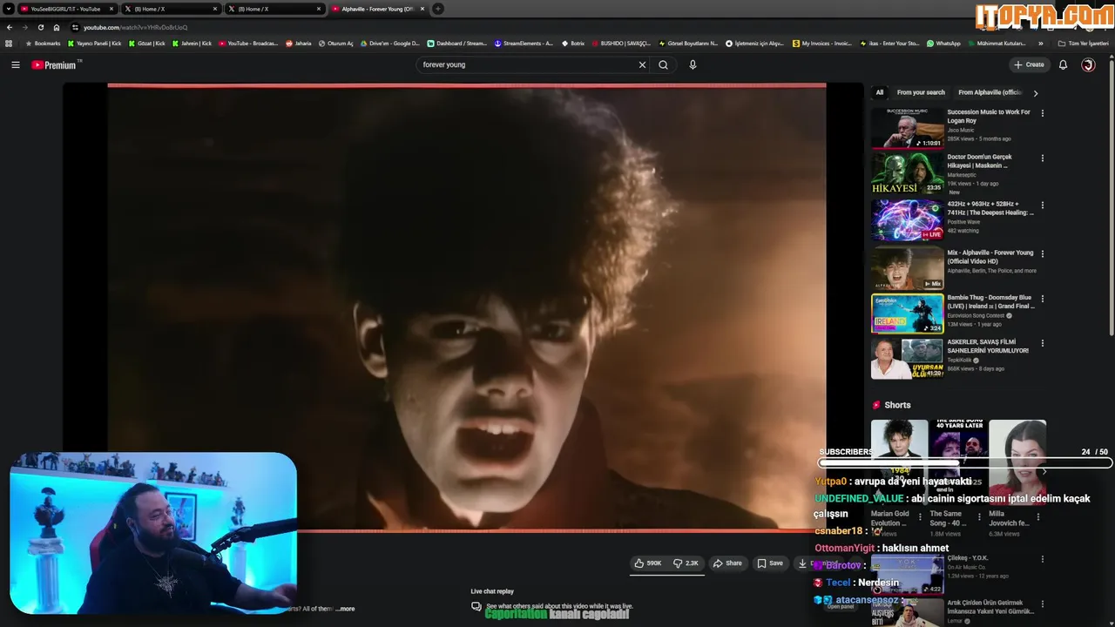Open a new browser tab with plus
Image resolution: width=1115 pixels, height=627 pixels.
pyautogui.click(x=438, y=9)
